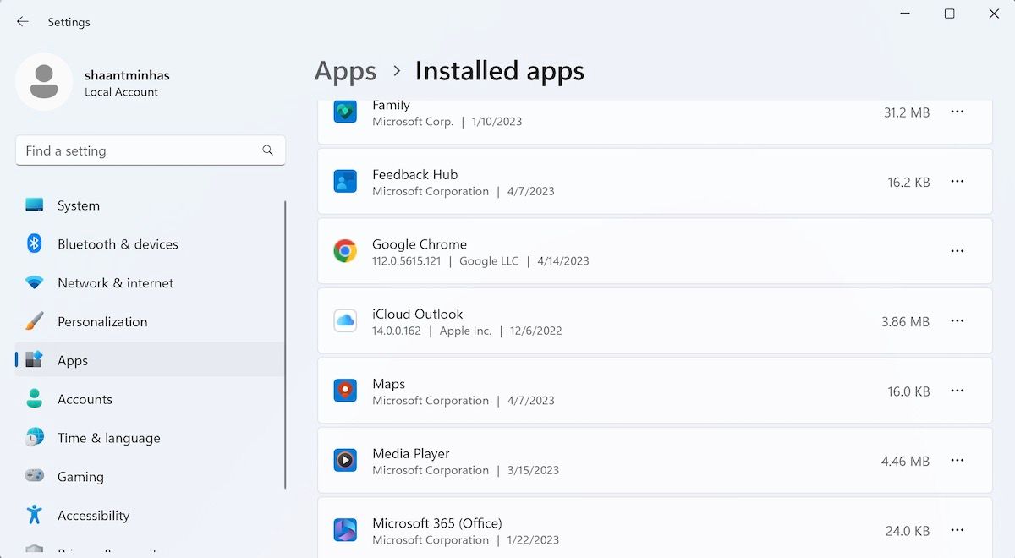The height and width of the screenshot is (558, 1015).
Task: Select Apps in the sidebar
Action: pos(151,360)
